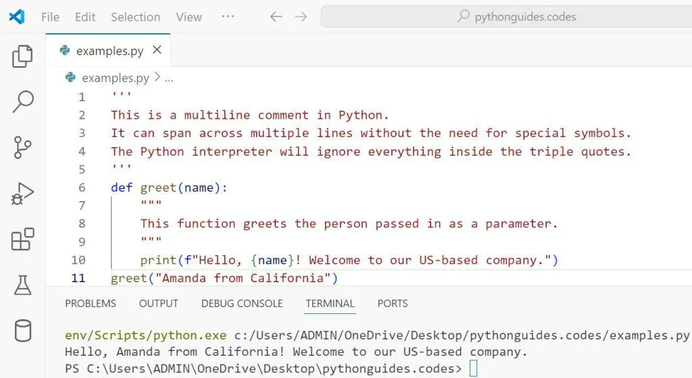
Task: Open the Testing flask icon
Action: [22, 286]
